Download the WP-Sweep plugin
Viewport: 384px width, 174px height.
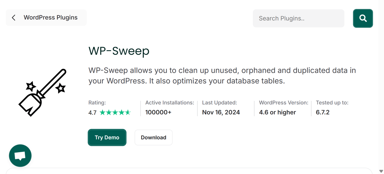(x=153, y=137)
